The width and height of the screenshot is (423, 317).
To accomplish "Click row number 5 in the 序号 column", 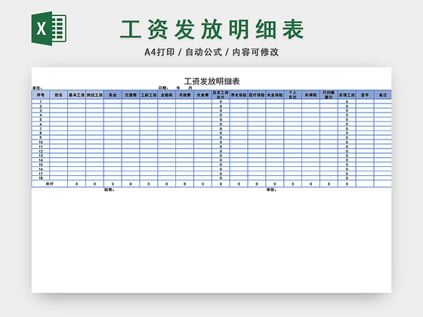I will point(41,120).
